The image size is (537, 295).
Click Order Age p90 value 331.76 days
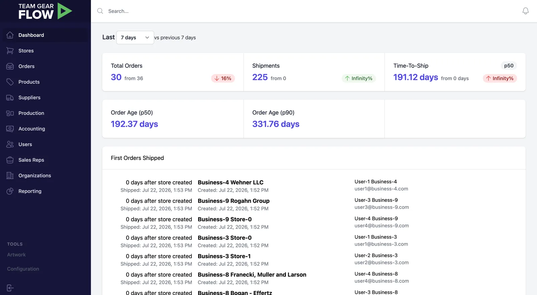276,124
